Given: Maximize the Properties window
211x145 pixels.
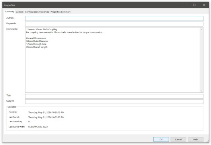Looking at the screenshot, I should pyautogui.click(x=194, y=5).
